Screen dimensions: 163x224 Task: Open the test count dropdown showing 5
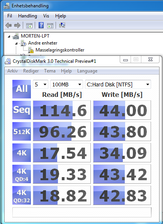pos(41,84)
